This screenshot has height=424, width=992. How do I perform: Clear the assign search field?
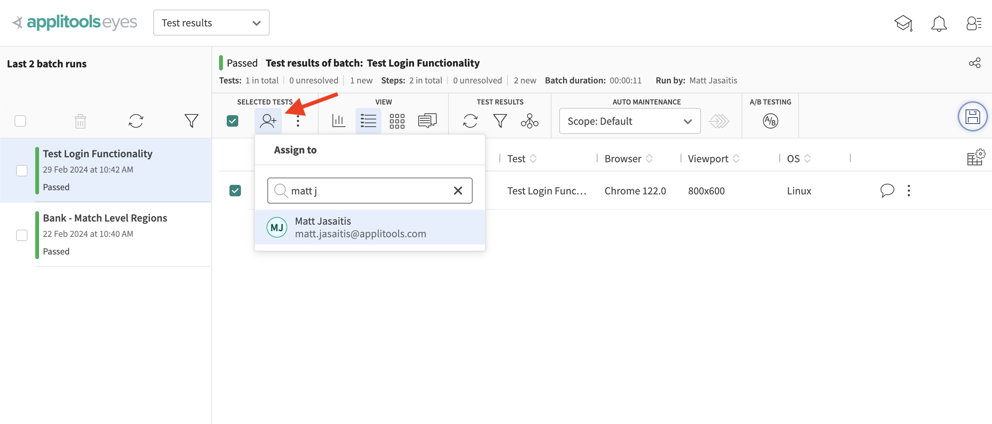pyautogui.click(x=457, y=191)
